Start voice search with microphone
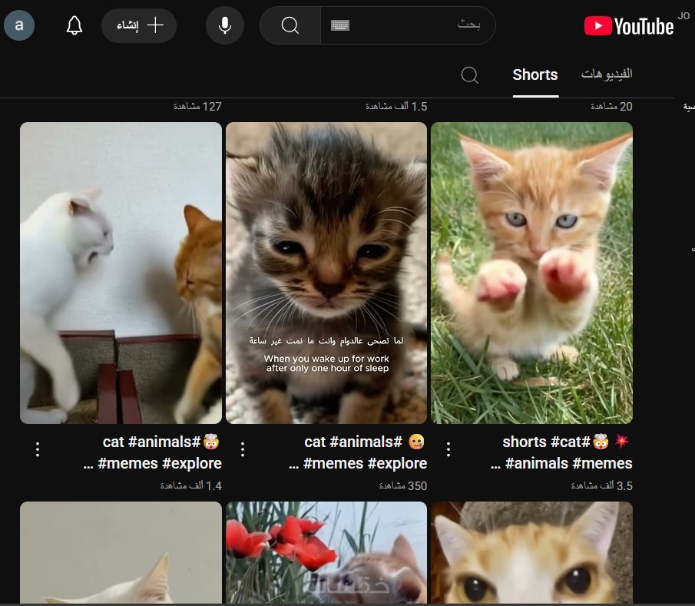Screen dimensions: 695x606 pos(225,25)
